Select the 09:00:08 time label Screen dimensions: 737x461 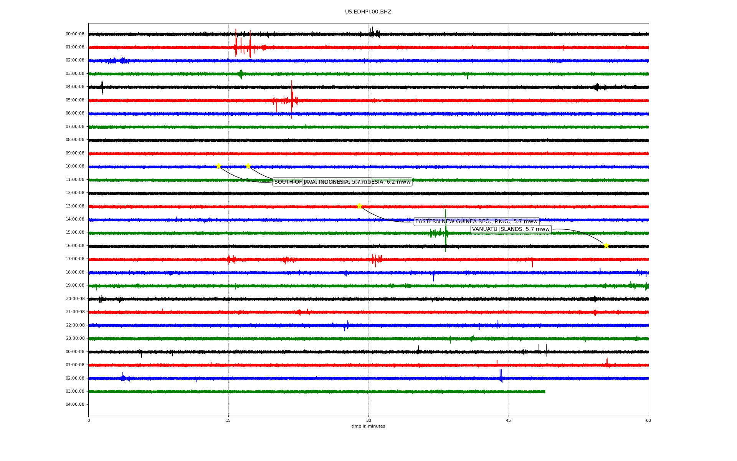pyautogui.click(x=75, y=153)
